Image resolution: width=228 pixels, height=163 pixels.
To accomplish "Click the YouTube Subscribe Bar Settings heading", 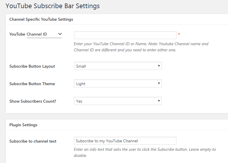I will pyautogui.click(x=53, y=6).
